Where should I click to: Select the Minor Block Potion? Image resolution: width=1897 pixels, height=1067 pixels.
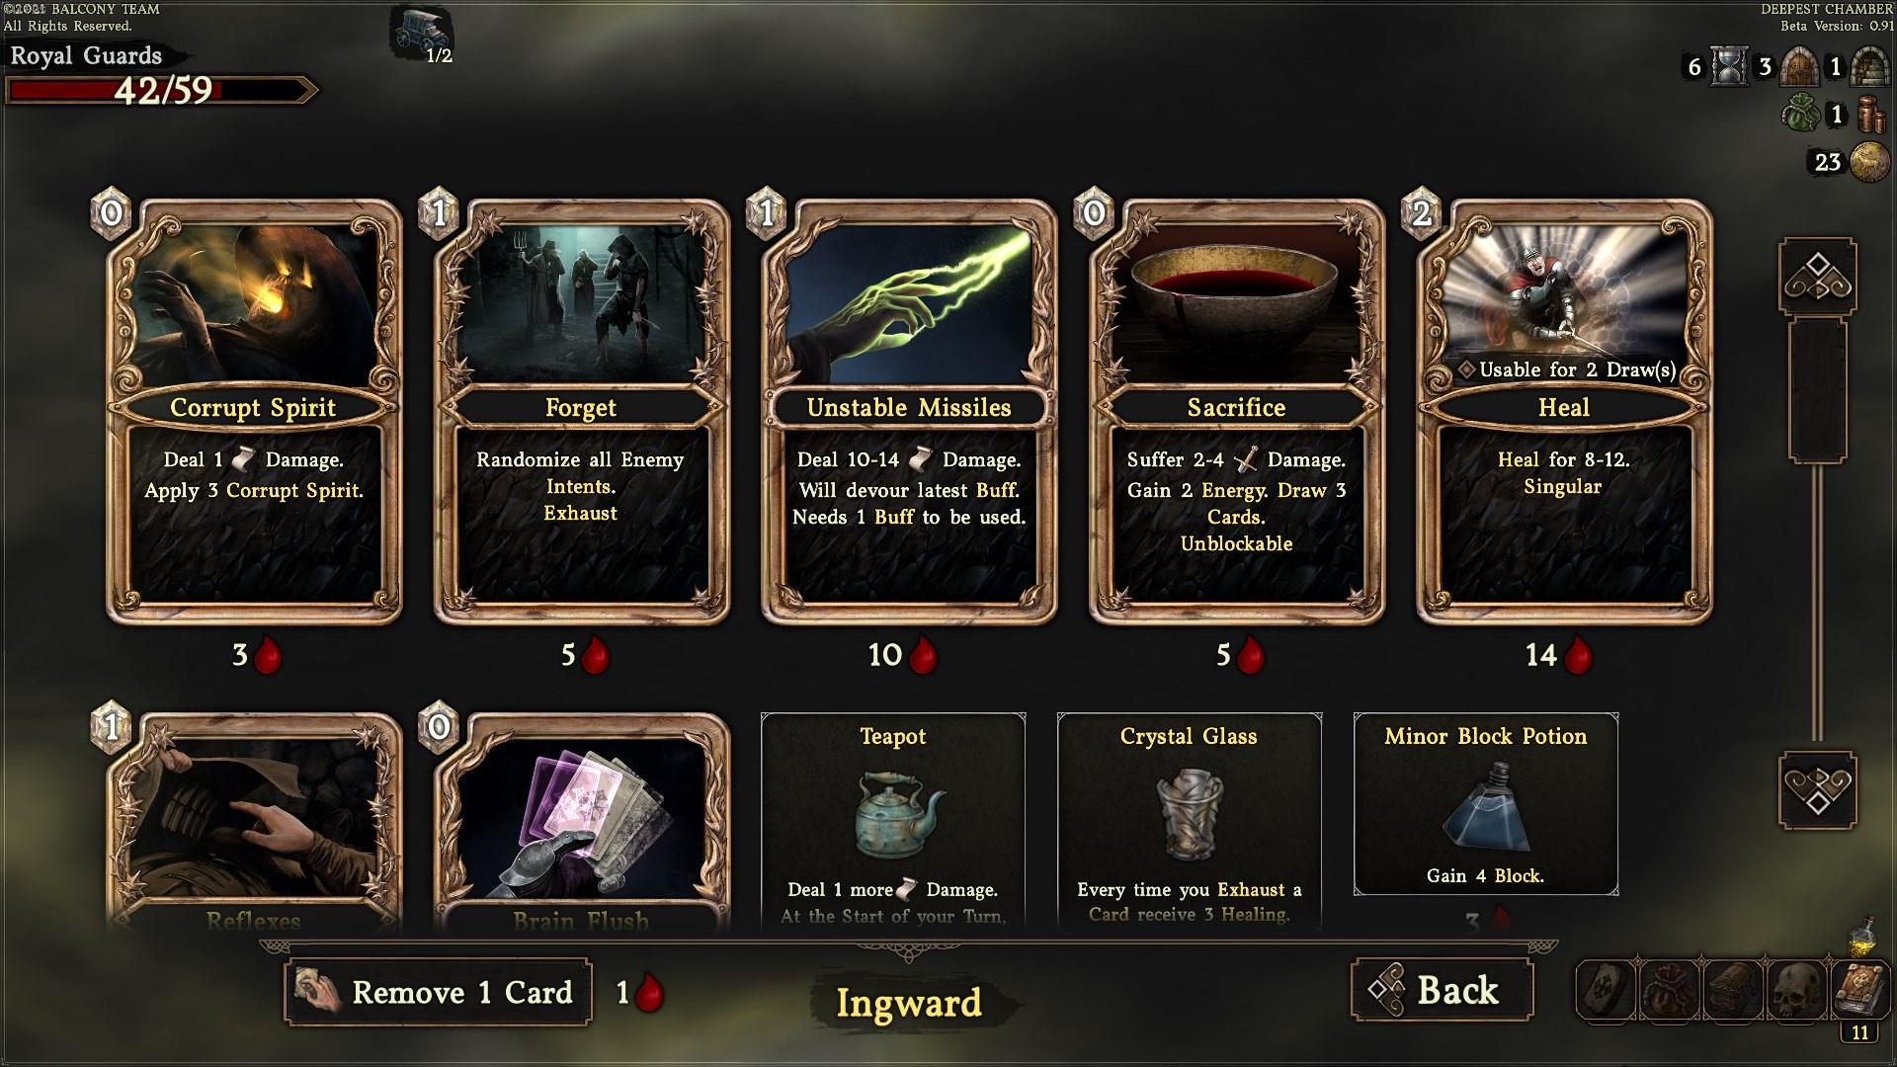[x=1485, y=804]
